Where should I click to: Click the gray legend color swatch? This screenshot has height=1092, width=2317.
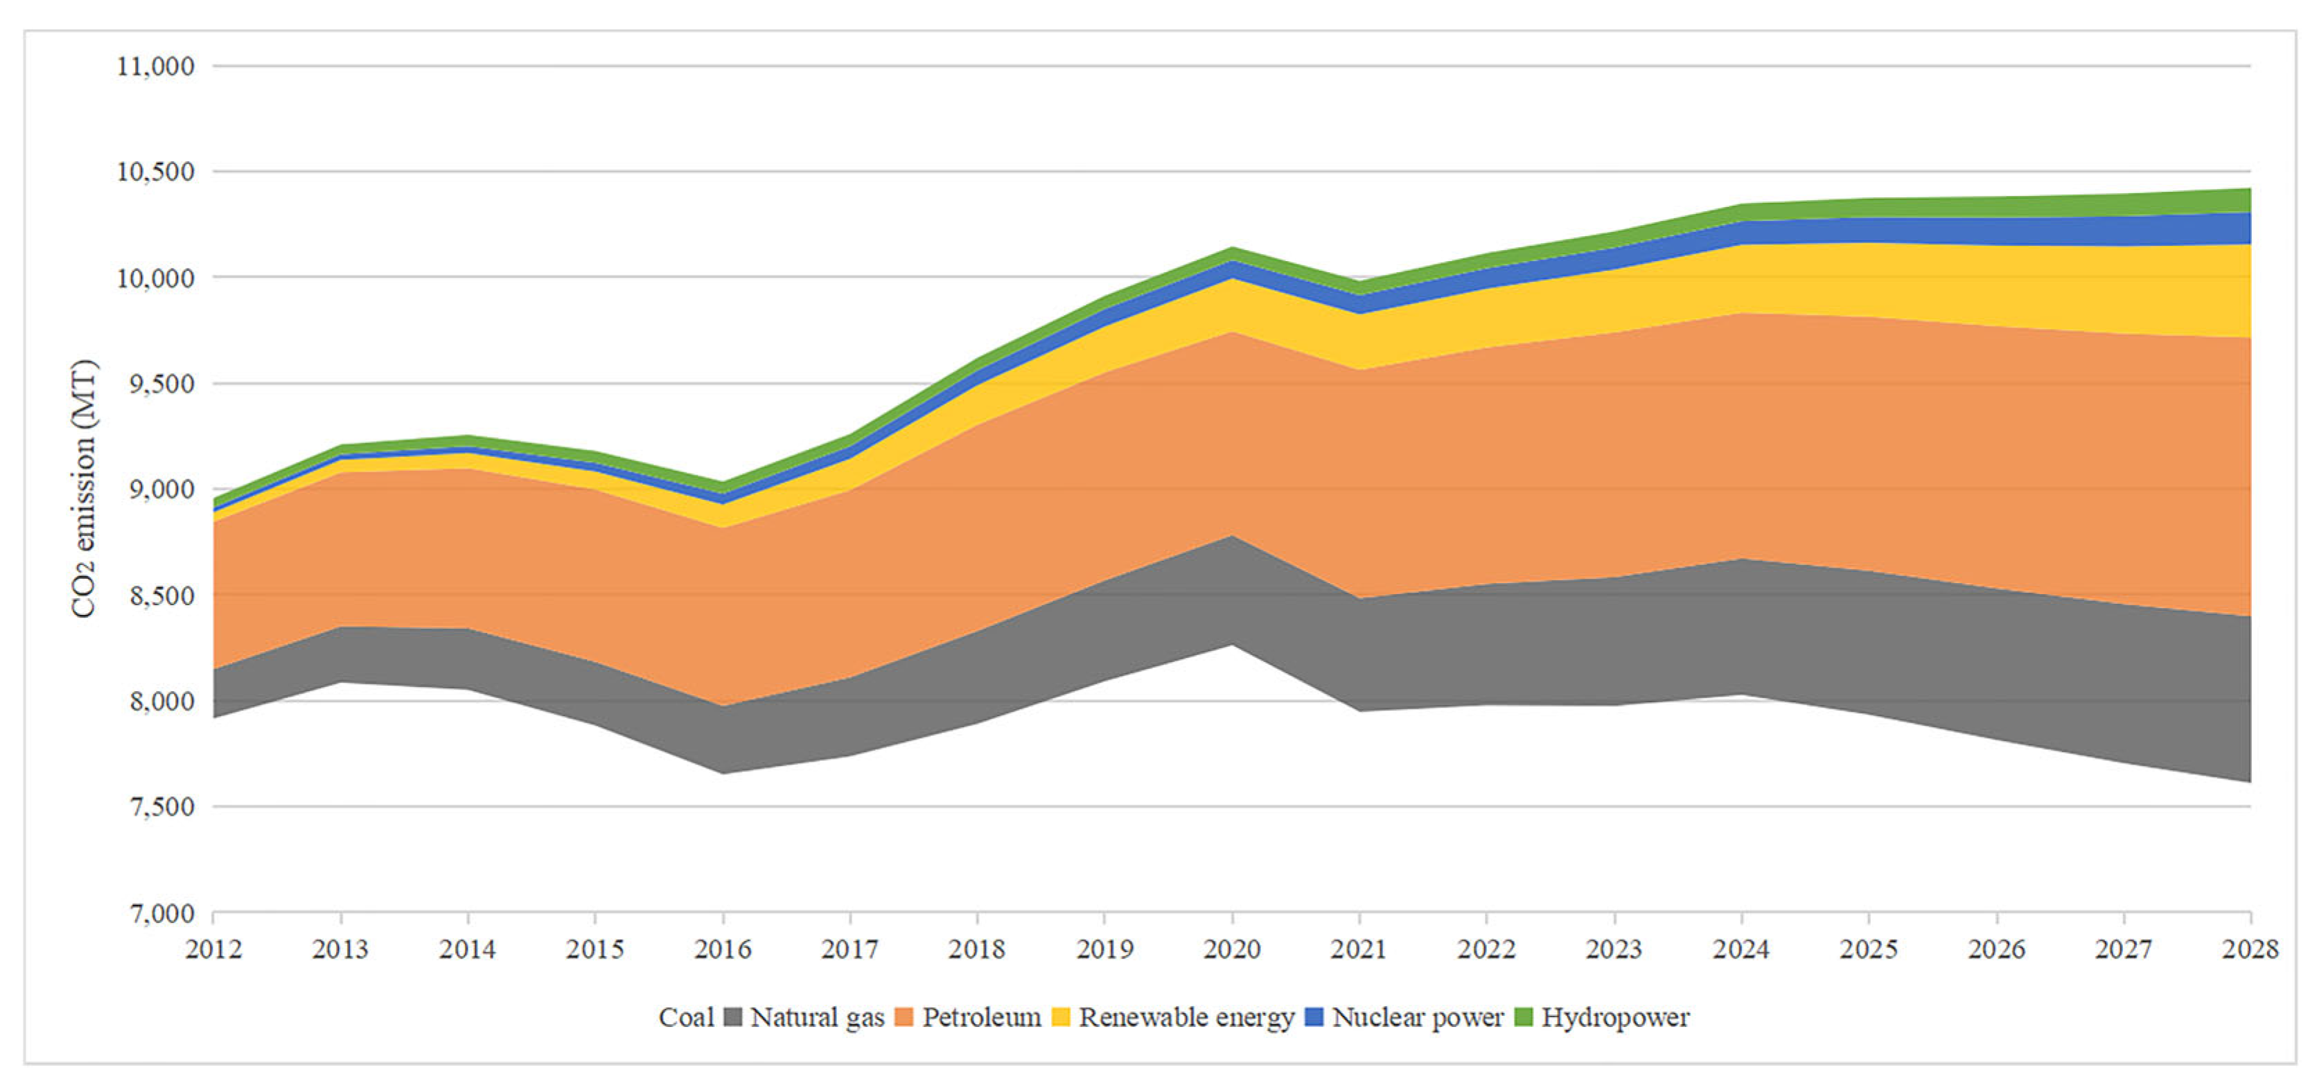(733, 1017)
